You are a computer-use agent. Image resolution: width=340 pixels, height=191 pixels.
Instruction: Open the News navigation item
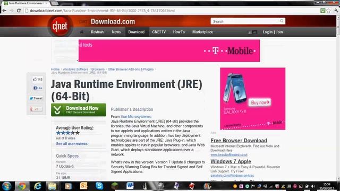[x=116, y=32]
